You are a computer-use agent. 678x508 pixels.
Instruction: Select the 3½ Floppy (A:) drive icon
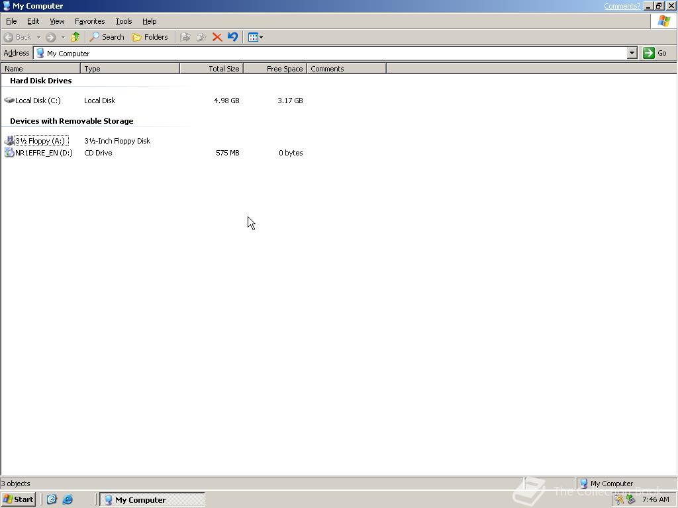coord(9,140)
